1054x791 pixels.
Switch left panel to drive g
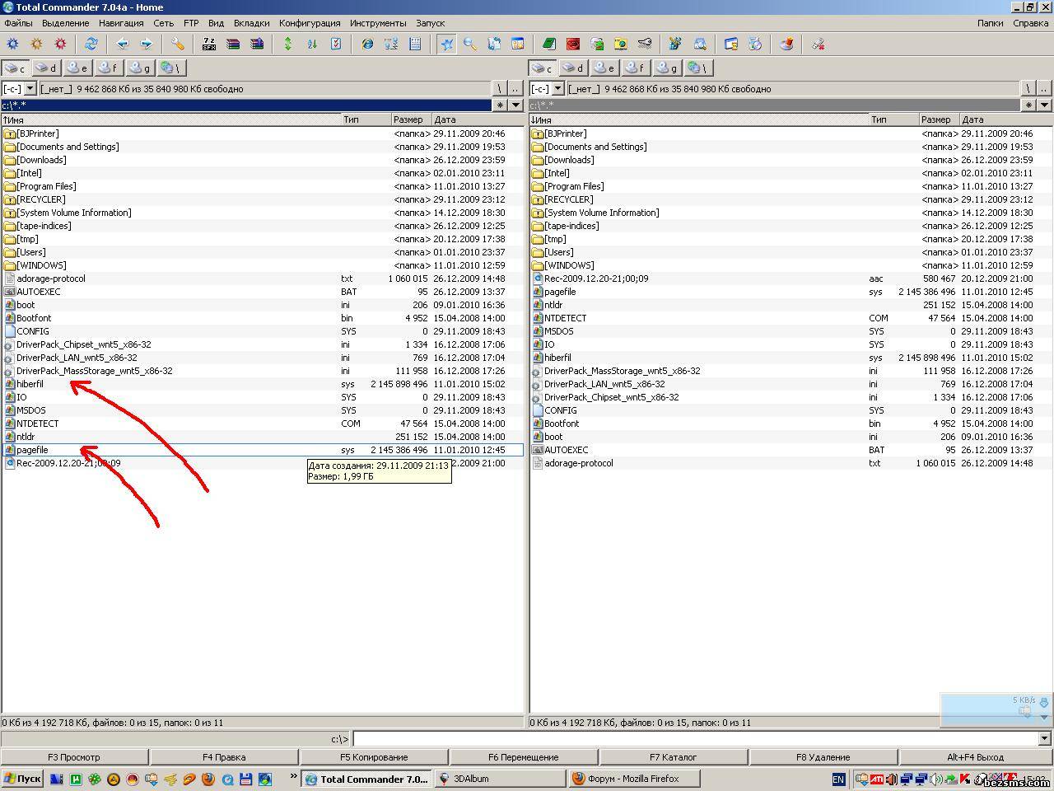point(140,68)
